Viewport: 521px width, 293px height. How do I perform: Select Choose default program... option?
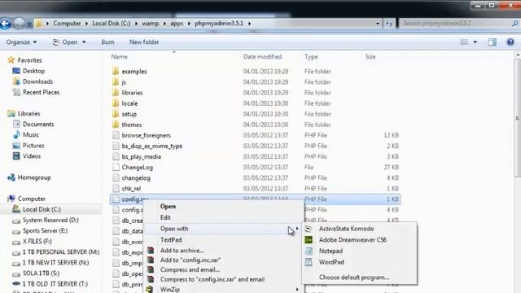tap(354, 277)
